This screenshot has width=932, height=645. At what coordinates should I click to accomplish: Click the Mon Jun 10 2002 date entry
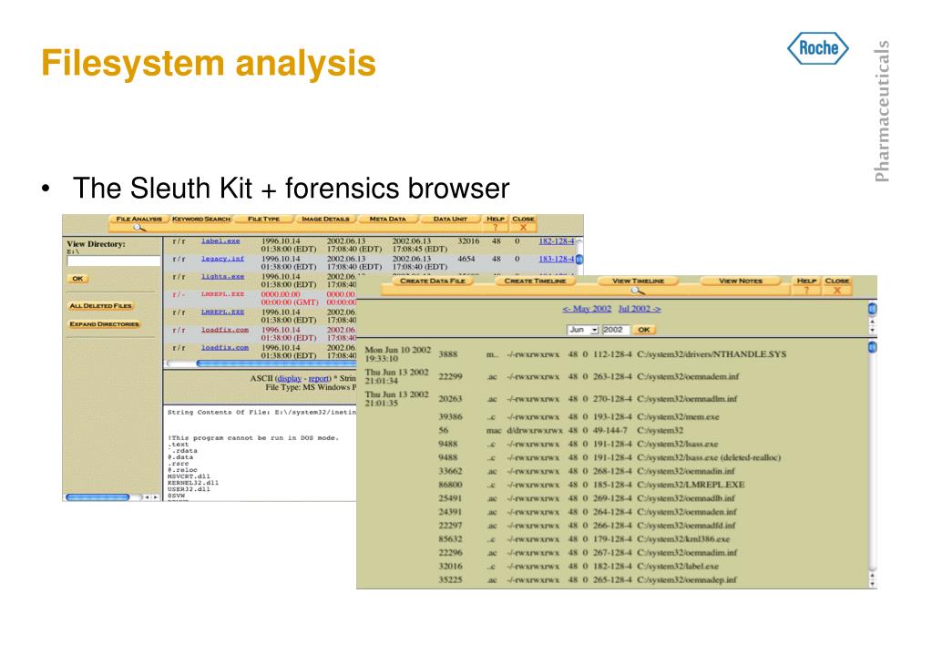click(397, 353)
